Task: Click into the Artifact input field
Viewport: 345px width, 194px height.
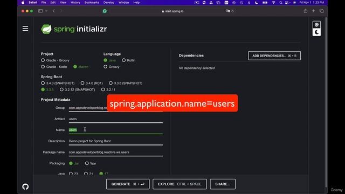Action: 116,119
